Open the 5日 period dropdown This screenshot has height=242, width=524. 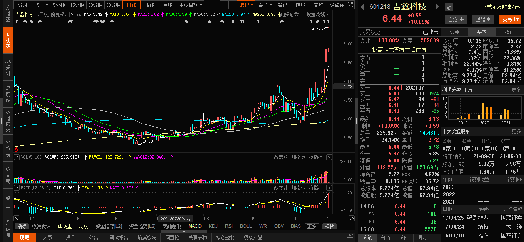coord(43,5)
